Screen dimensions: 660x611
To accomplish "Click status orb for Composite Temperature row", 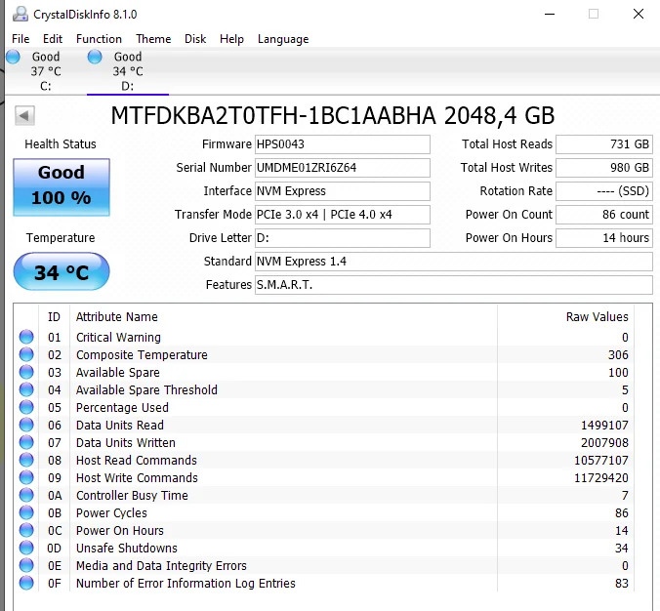I will [x=26, y=354].
